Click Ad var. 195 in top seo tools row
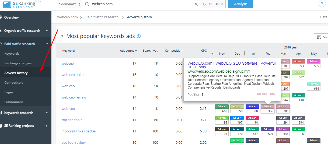 tap(222, 120)
